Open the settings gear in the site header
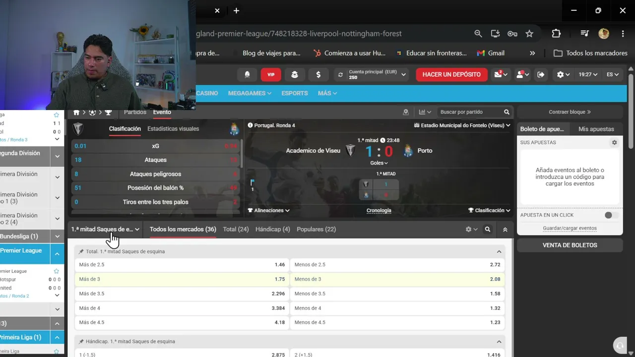 click(563, 74)
